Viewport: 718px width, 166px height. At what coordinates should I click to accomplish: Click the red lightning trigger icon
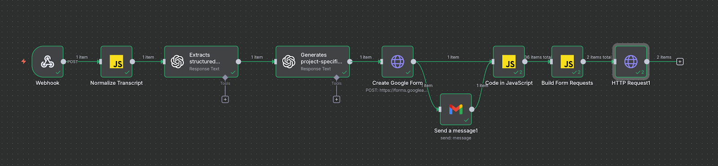tap(24, 61)
